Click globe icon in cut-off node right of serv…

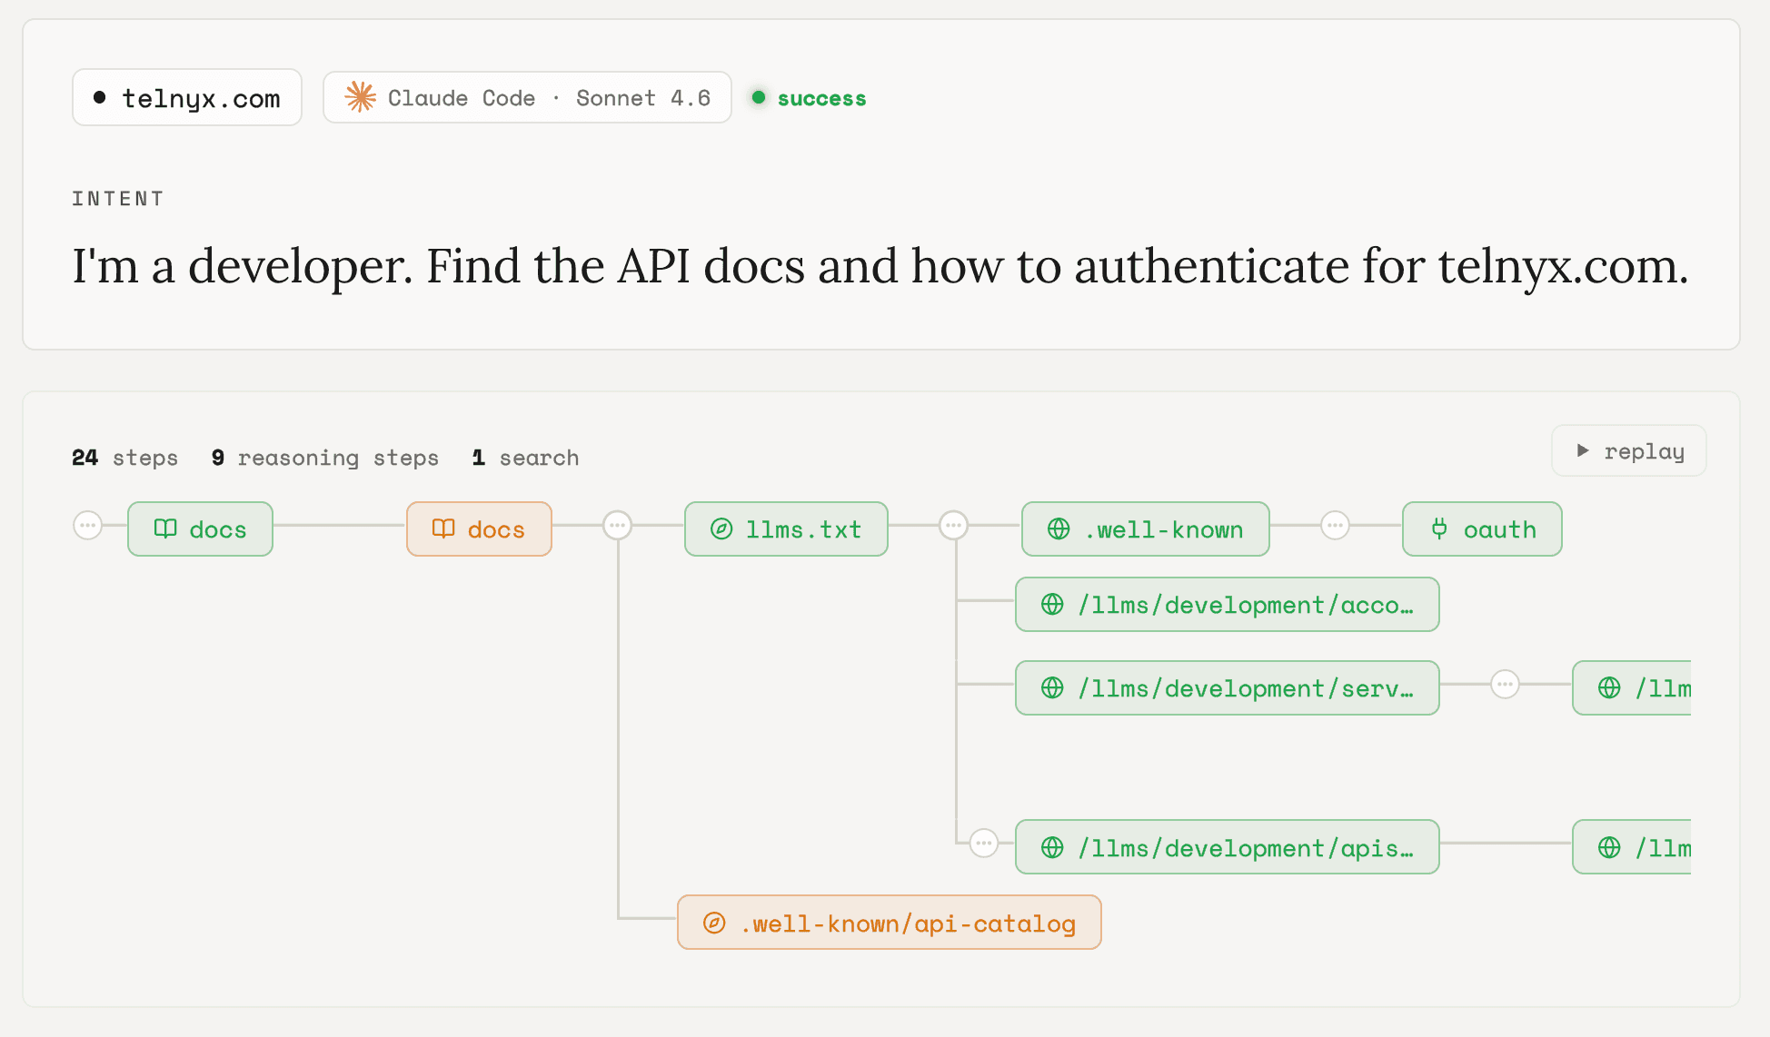(1609, 687)
